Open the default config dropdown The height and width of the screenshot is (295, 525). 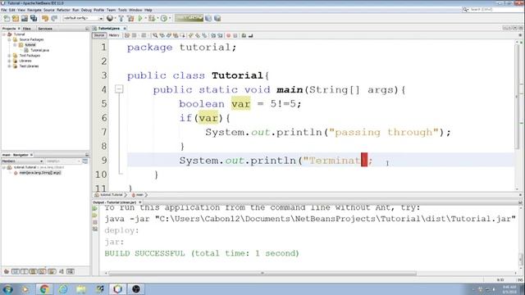click(x=83, y=18)
